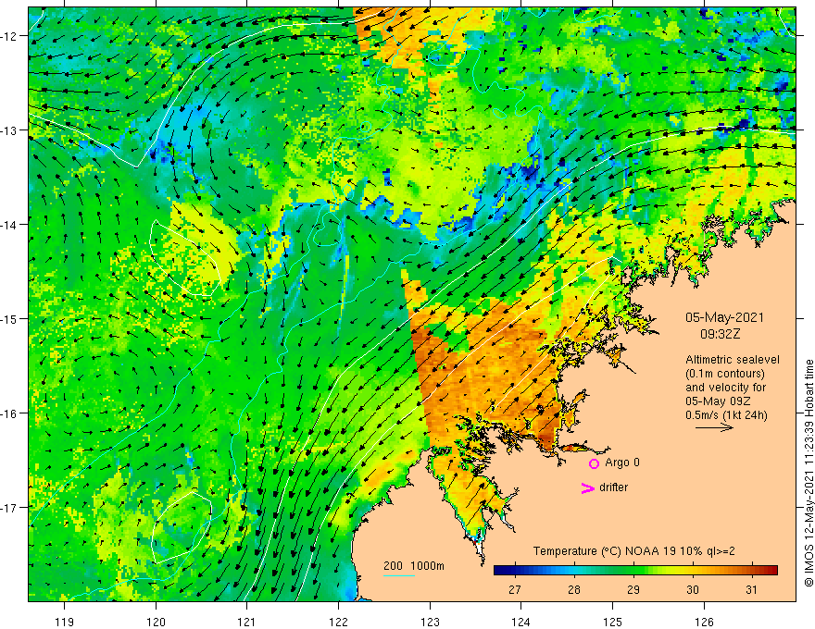
Task: Click the latitude label '-17'
Action: pos(10,507)
